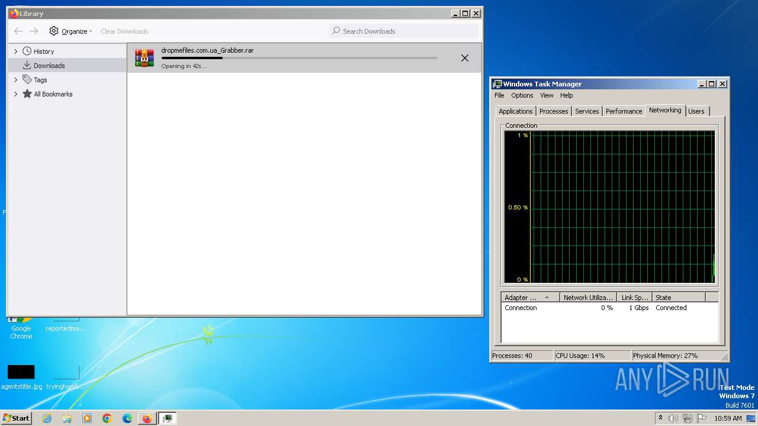
Task: Open the Task Manager Help menu
Action: pyautogui.click(x=567, y=95)
